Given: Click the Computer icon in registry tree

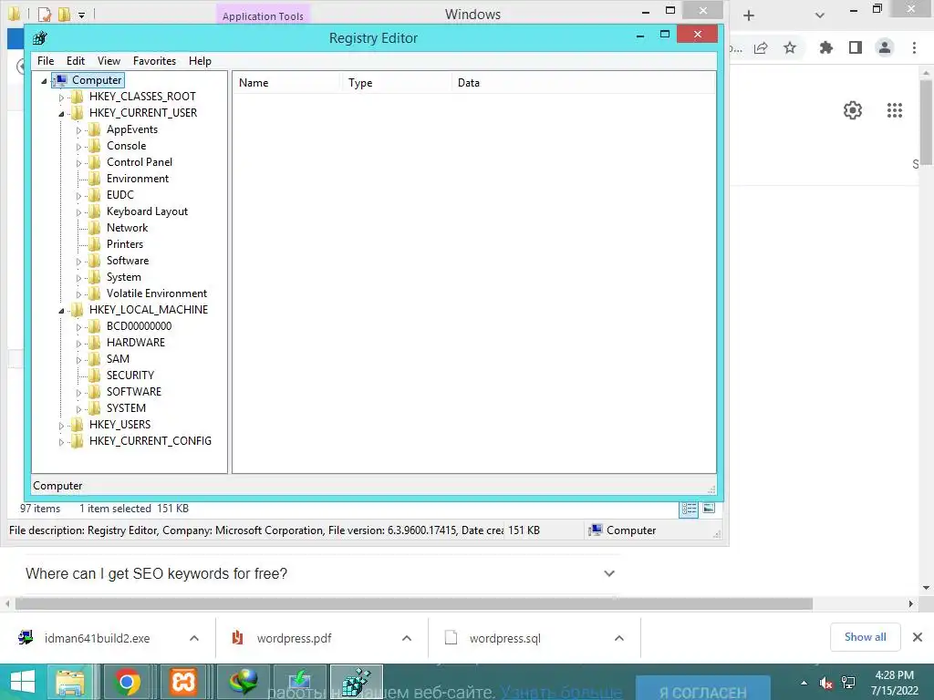Looking at the screenshot, I should (60, 80).
